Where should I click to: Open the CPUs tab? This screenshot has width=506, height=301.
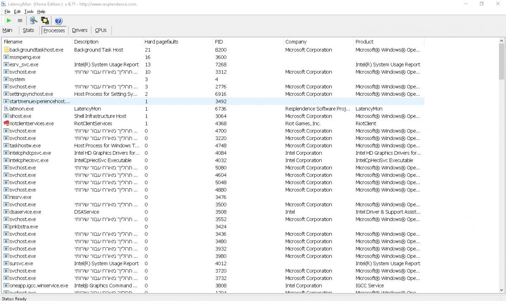[x=101, y=30]
